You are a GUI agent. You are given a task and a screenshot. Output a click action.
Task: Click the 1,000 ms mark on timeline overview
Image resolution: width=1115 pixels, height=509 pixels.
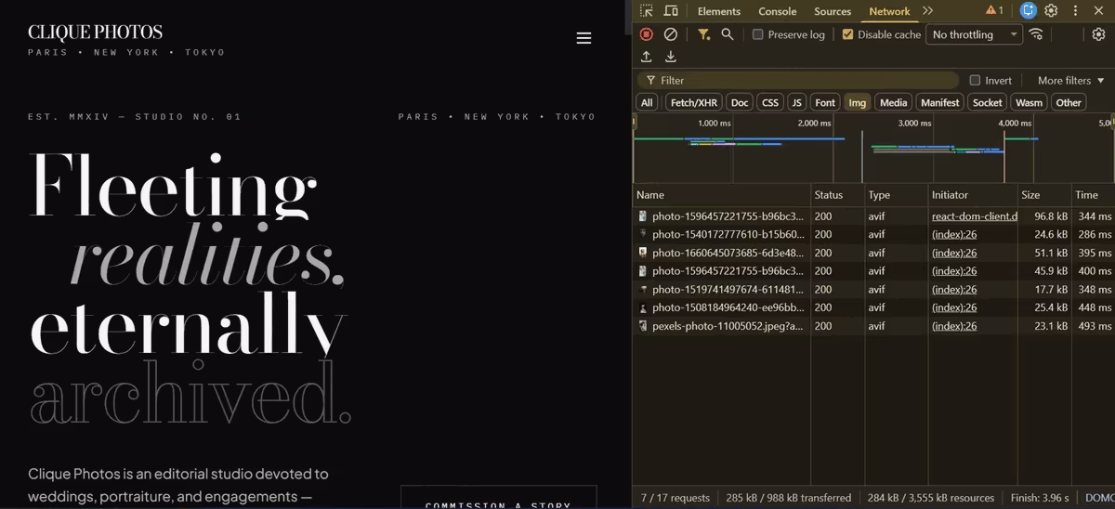tap(714, 123)
